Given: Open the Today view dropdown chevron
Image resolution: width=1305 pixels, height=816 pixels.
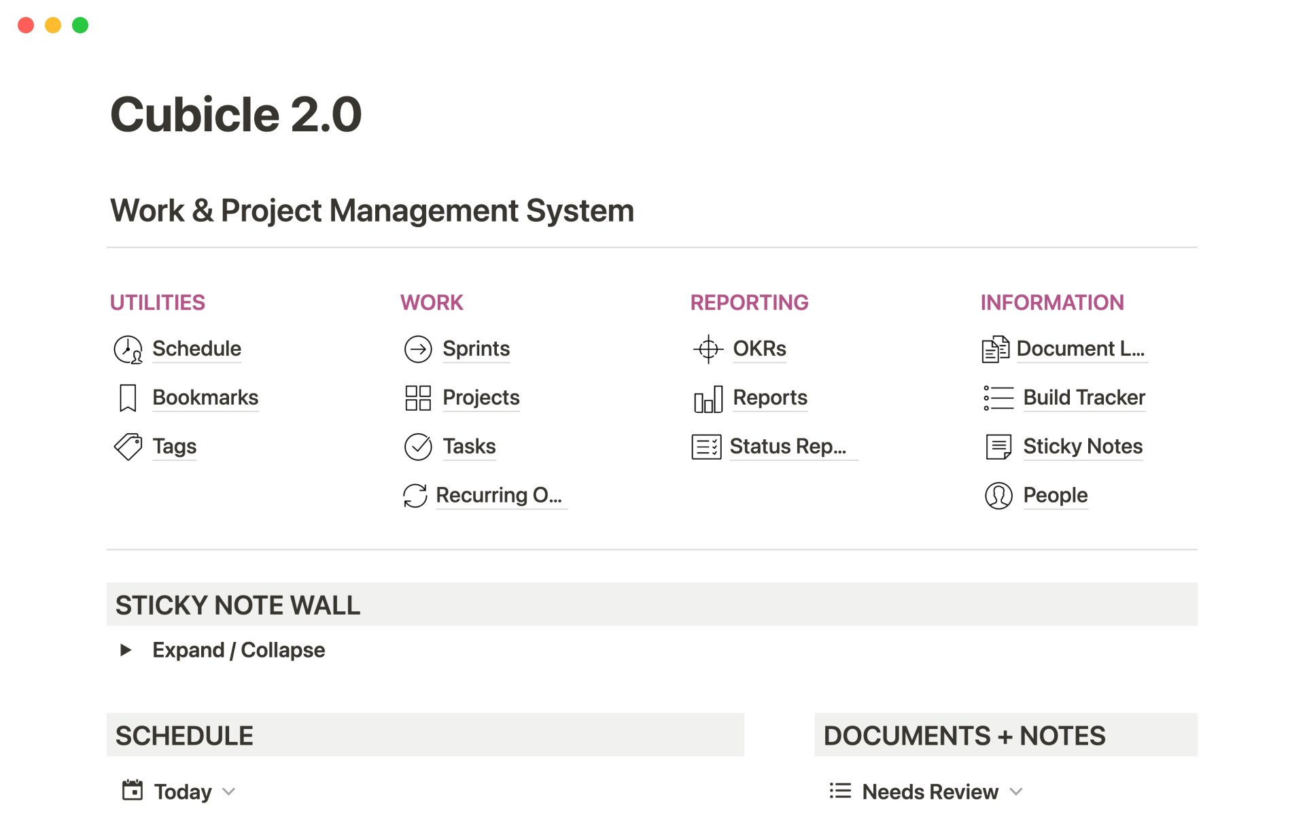Looking at the screenshot, I should coord(229,792).
